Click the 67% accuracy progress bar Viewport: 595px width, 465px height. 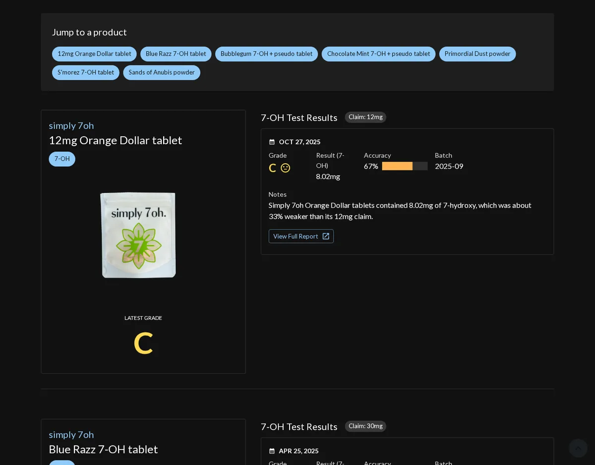pos(405,166)
